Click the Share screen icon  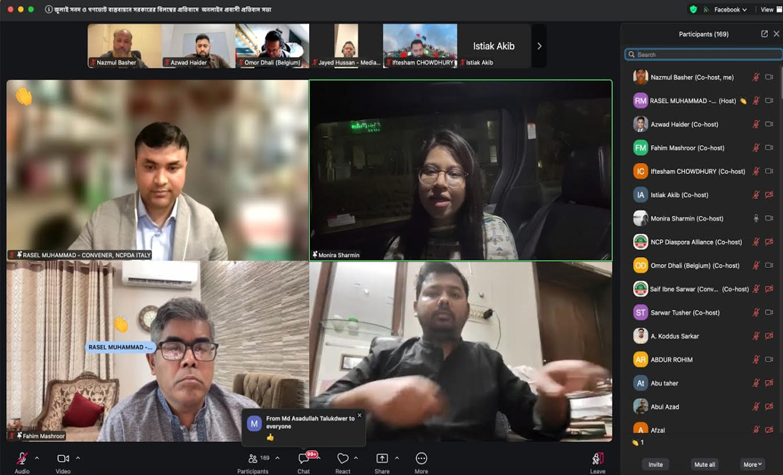(382, 459)
